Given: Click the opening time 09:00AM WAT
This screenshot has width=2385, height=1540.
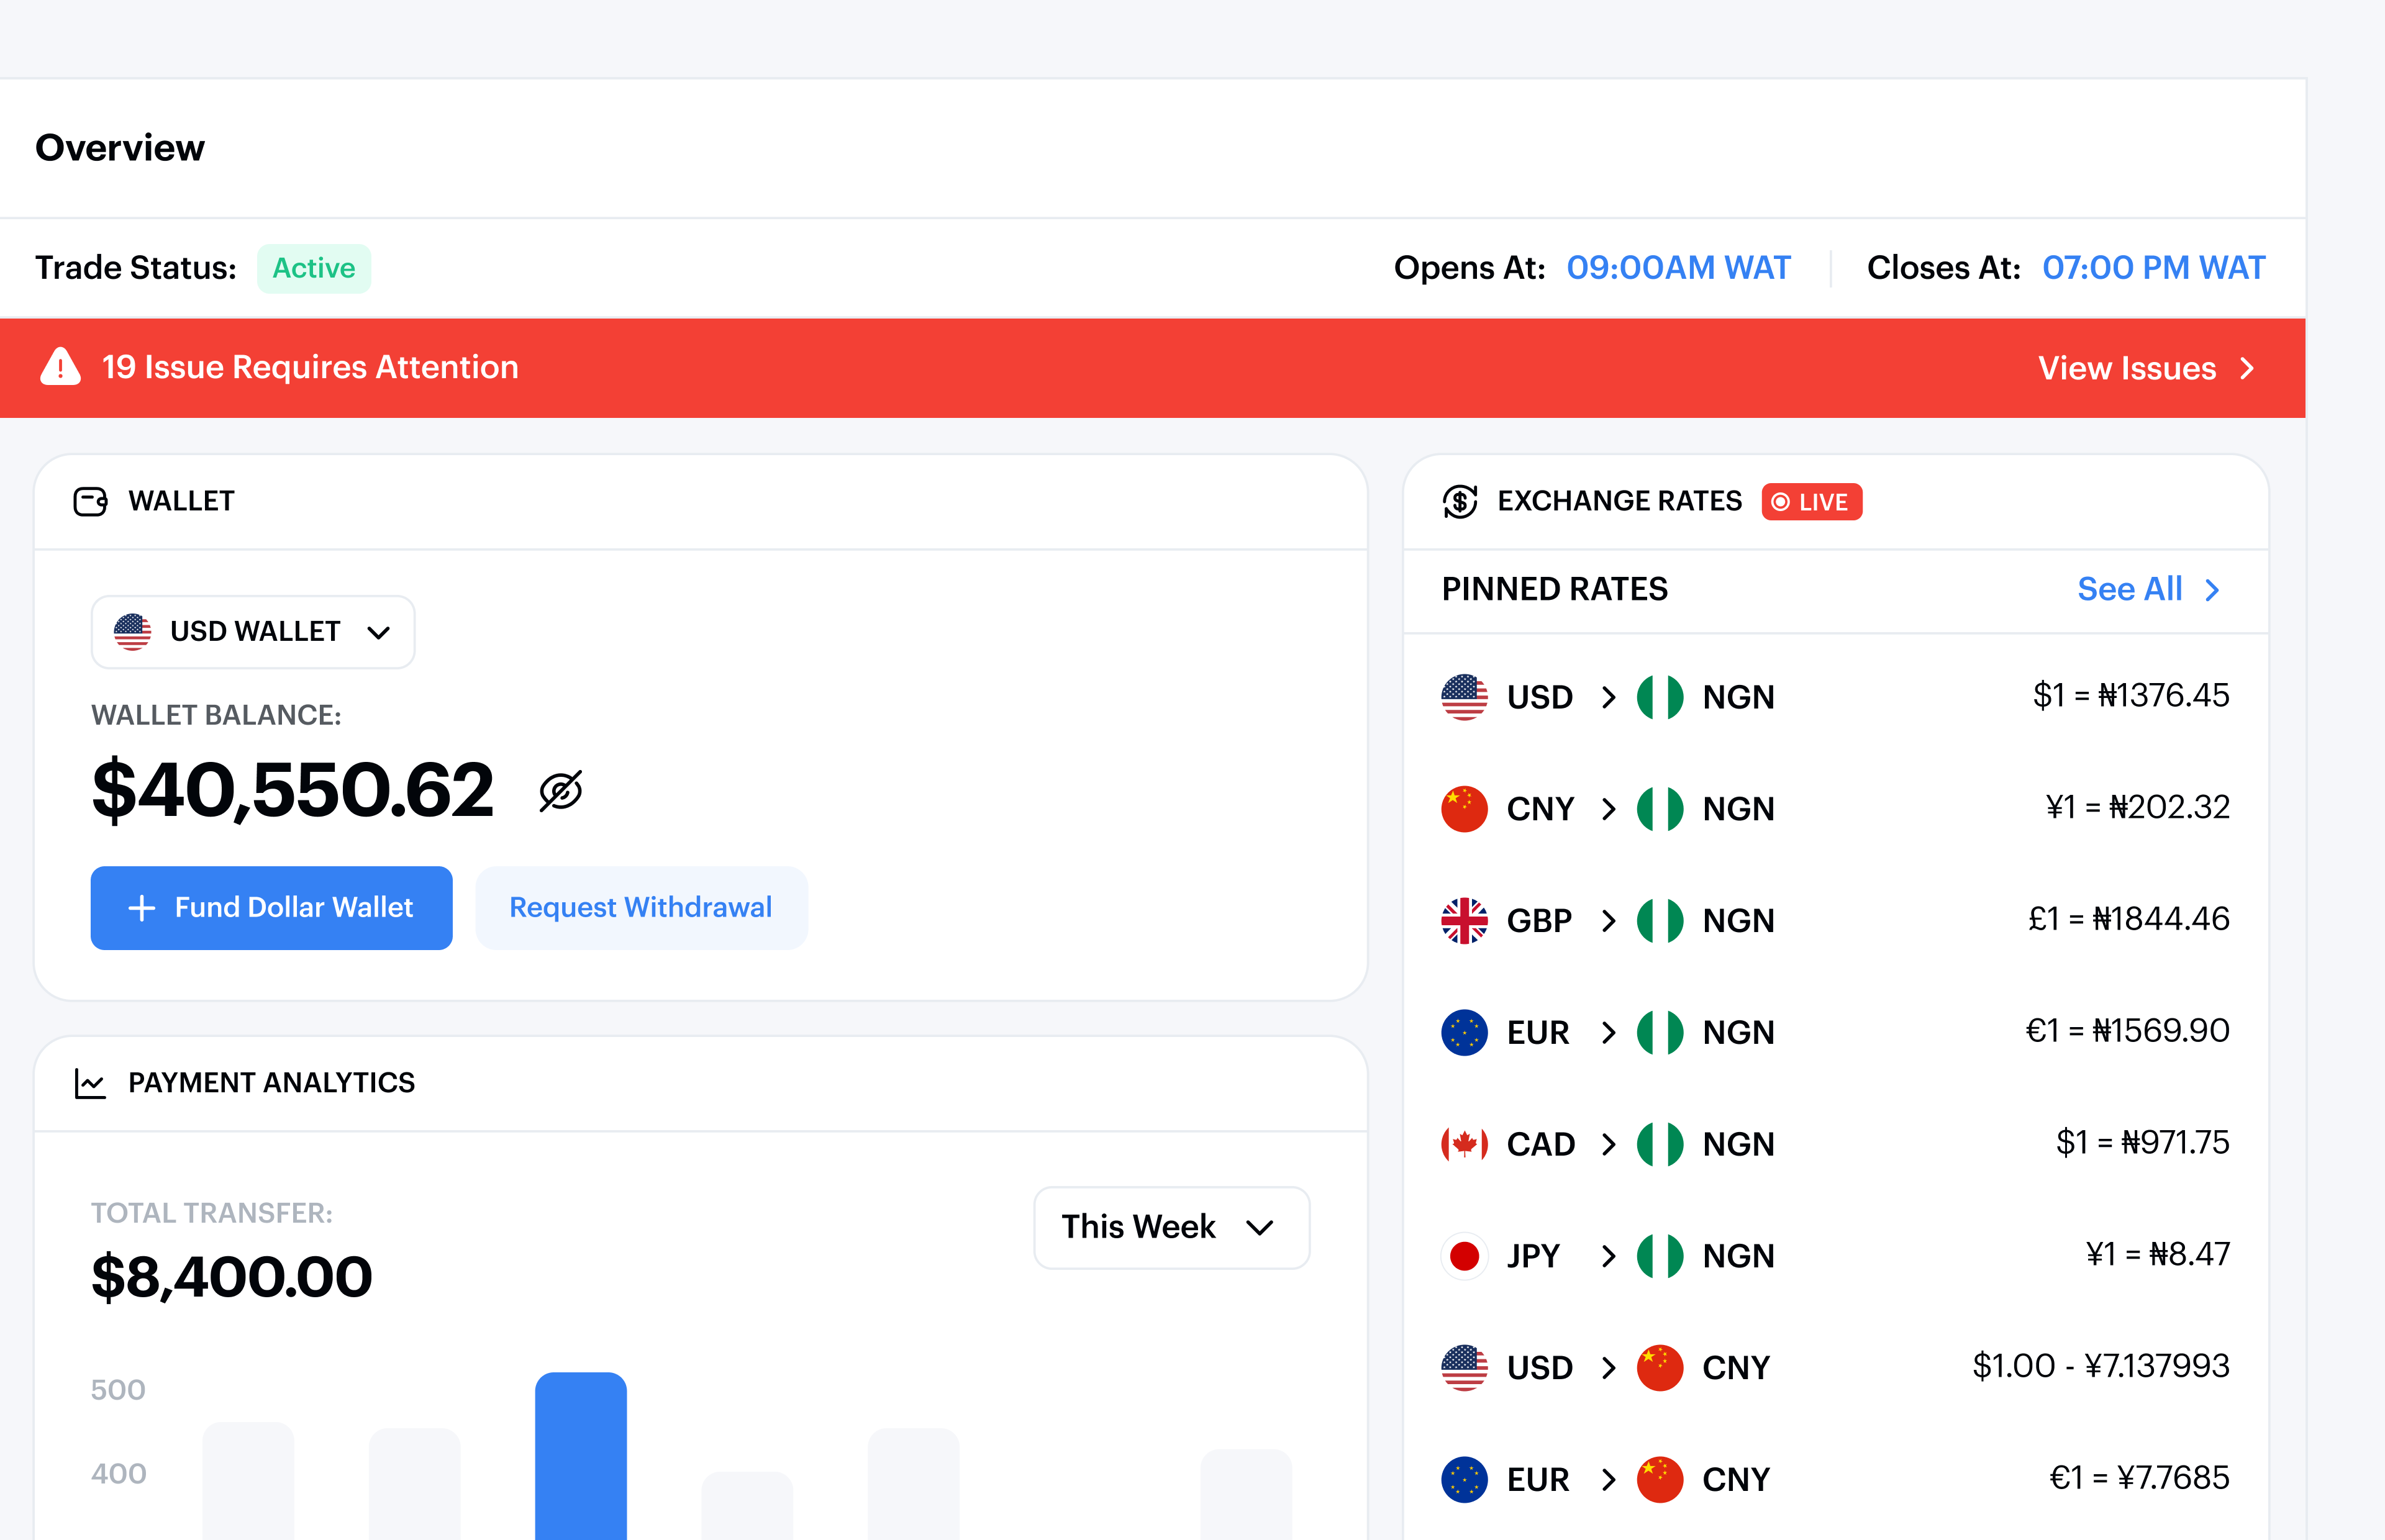Looking at the screenshot, I should pos(1678,268).
